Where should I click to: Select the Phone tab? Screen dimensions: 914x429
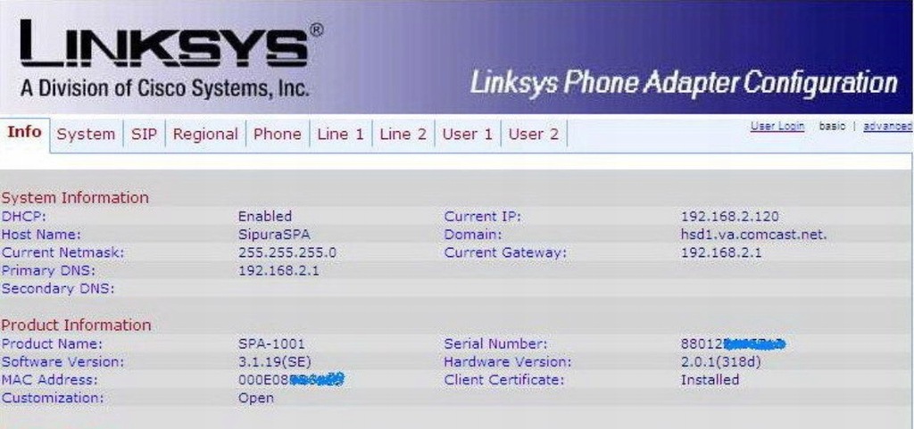click(277, 135)
